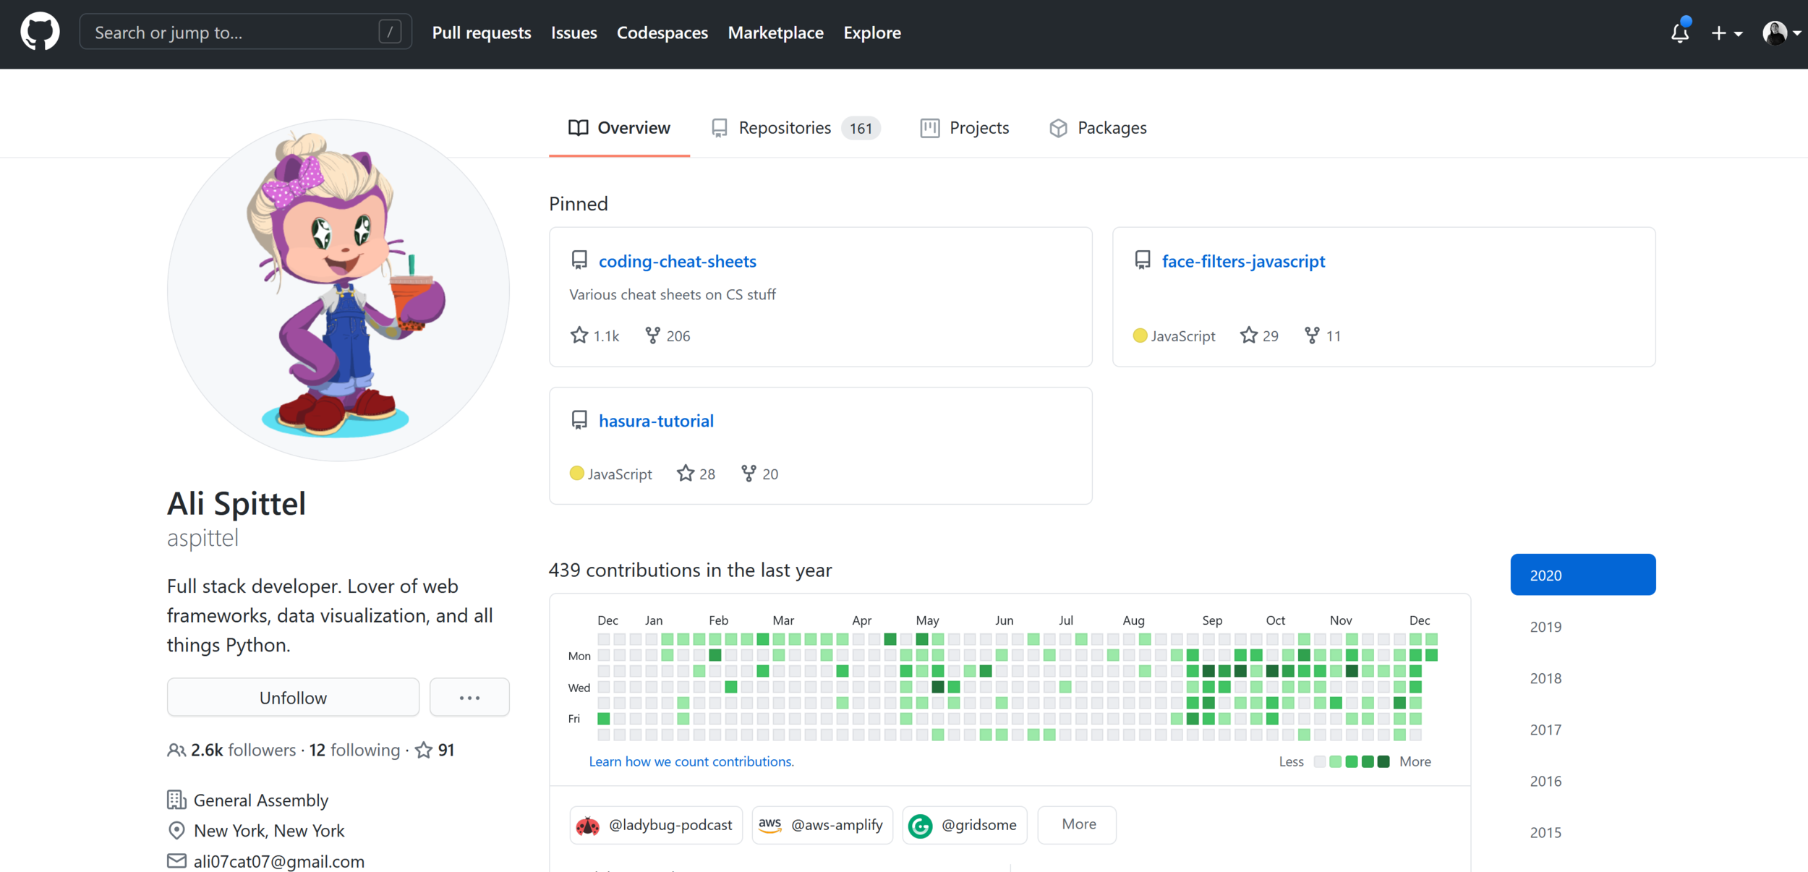
Task: Open the notifications bell
Action: click(1679, 33)
